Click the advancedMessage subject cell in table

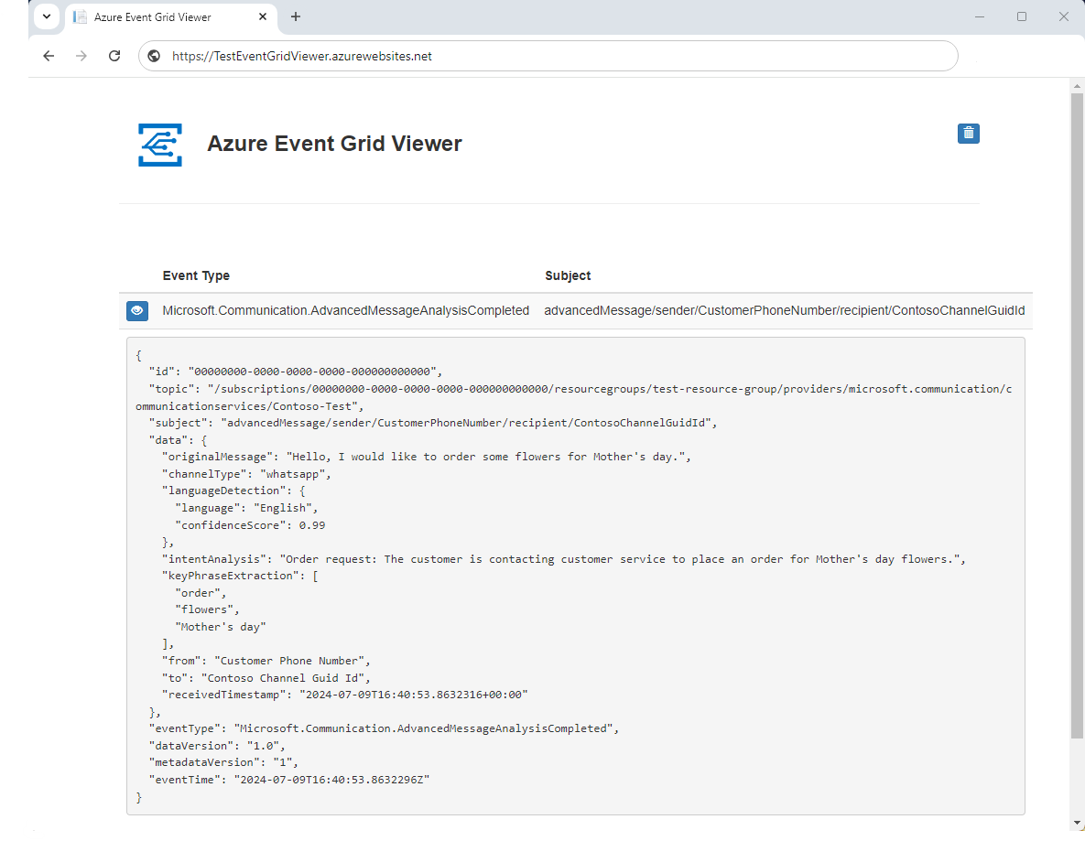[x=784, y=310]
